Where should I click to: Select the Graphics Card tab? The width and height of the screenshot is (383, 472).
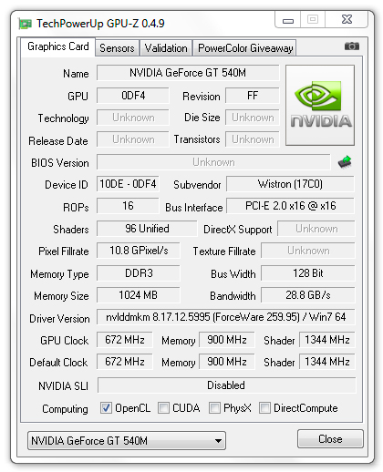point(58,46)
